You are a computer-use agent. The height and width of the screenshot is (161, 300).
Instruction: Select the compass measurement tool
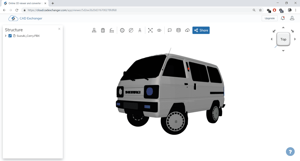tap(140, 30)
